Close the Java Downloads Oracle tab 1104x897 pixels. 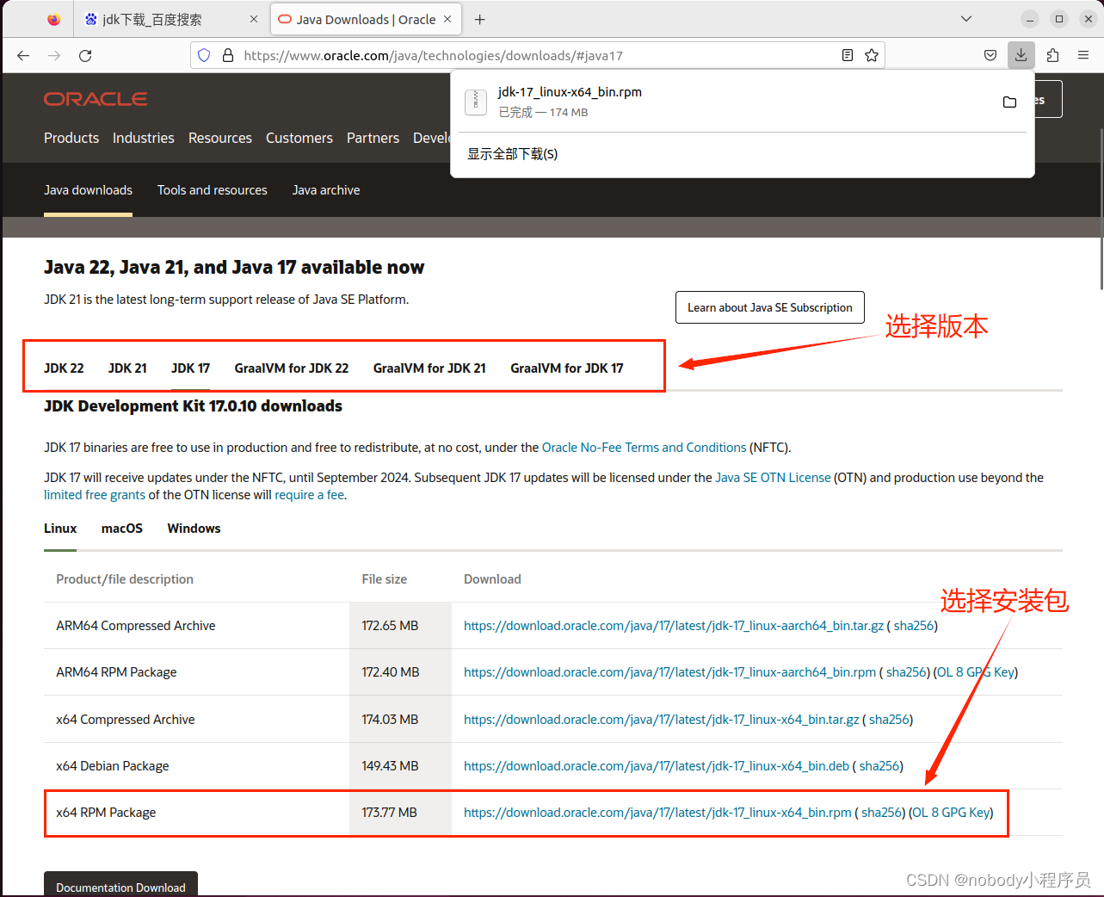(x=447, y=19)
